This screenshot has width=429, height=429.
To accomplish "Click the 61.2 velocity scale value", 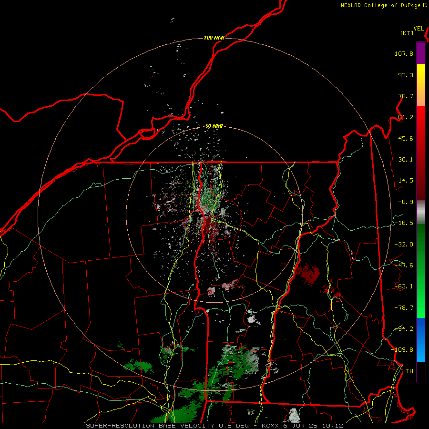I will (x=406, y=117).
